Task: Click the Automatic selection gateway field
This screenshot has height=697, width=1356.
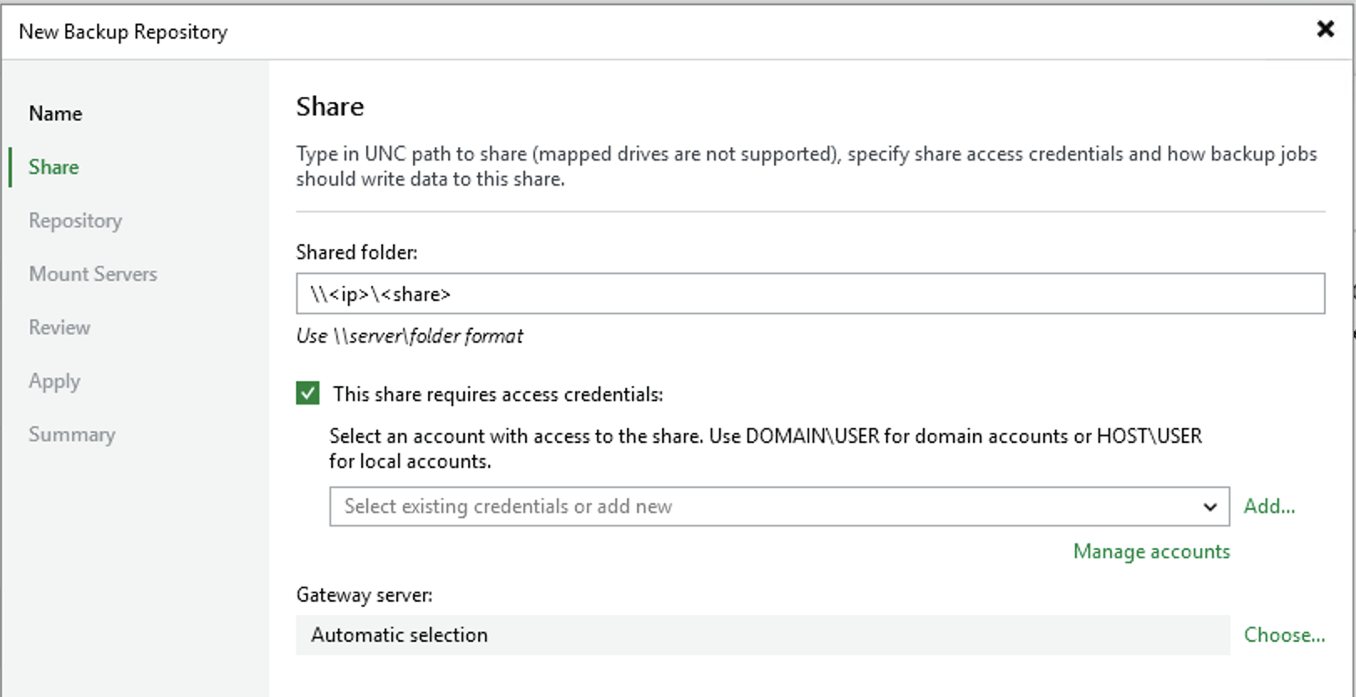Action: (x=762, y=635)
